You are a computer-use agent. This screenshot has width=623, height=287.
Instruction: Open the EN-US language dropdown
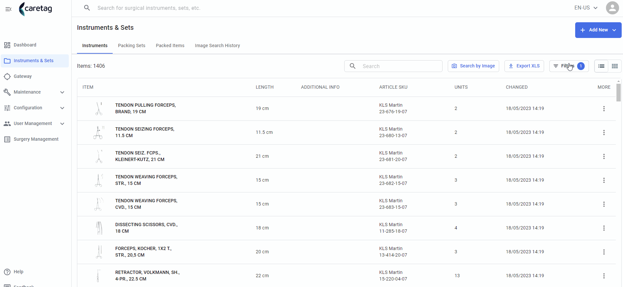point(586,8)
